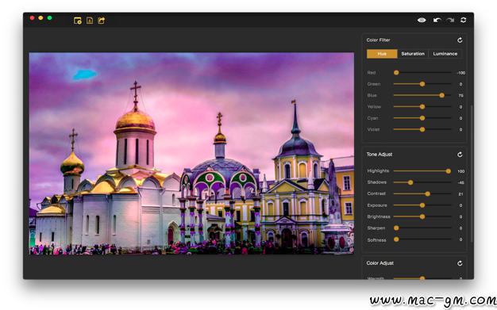Click the Cyan hue slider handle
This screenshot has height=310, width=497.
tap(422, 118)
